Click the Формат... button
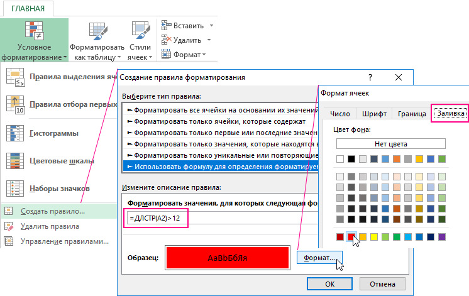The image size is (469, 296). click(319, 258)
